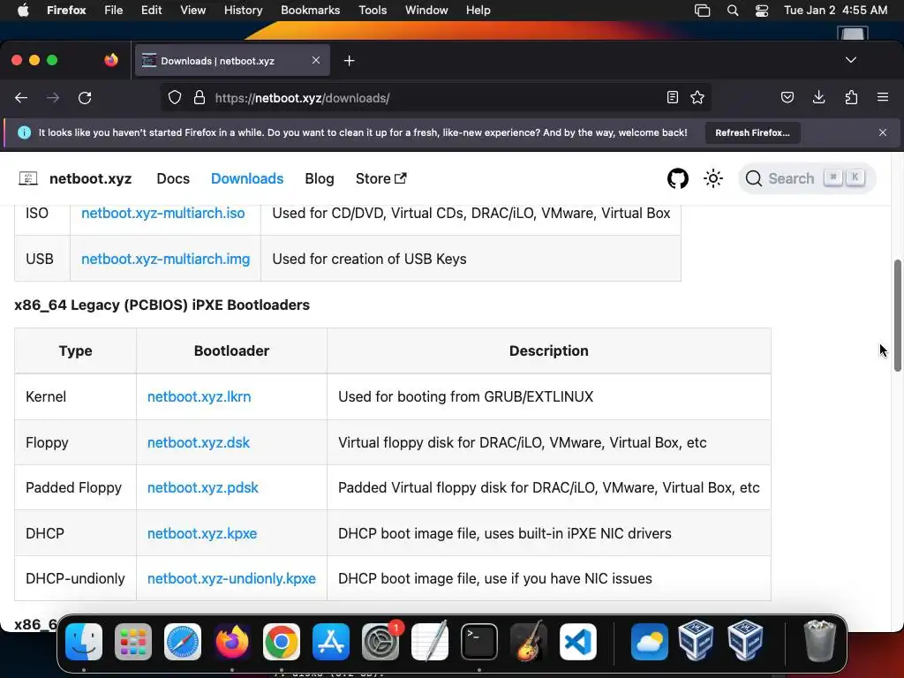Click the site security padlock icon
Image resolution: width=904 pixels, height=678 pixels.
[x=200, y=97]
